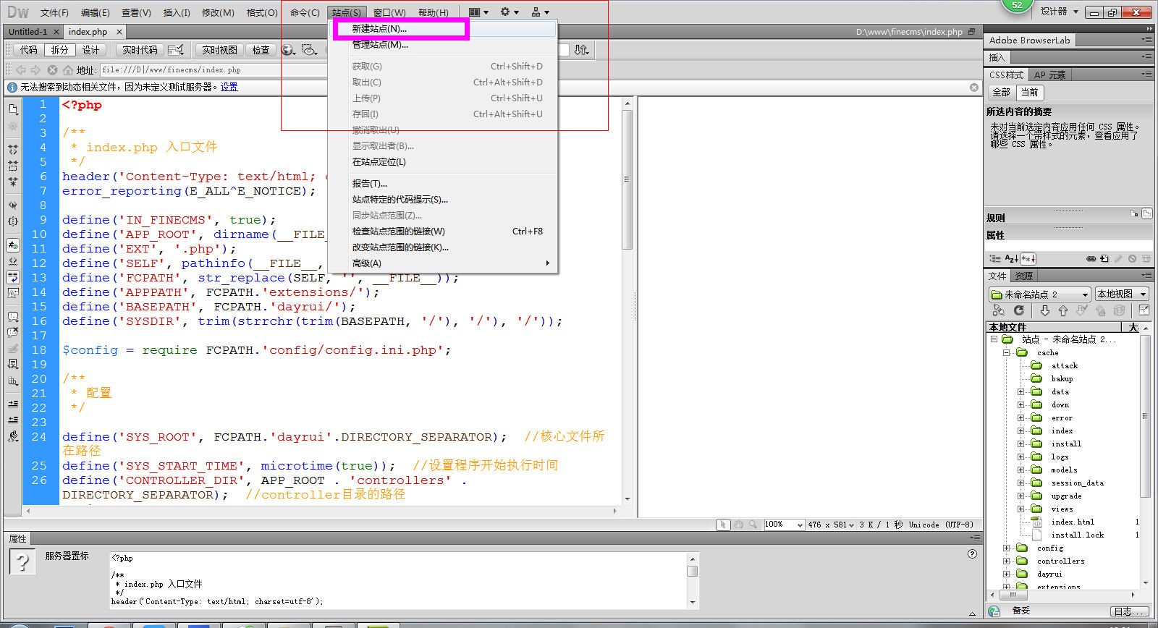Image resolution: width=1158 pixels, height=628 pixels.
Task: Enable 拆分 split view mode
Action: [59, 50]
